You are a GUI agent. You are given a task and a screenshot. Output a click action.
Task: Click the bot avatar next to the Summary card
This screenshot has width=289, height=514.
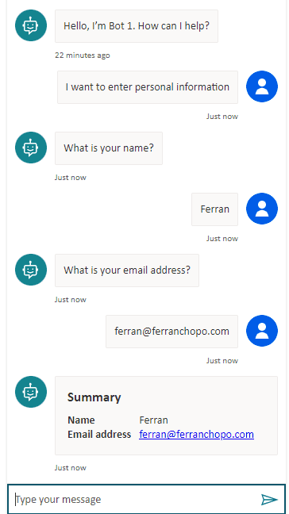[31, 392]
